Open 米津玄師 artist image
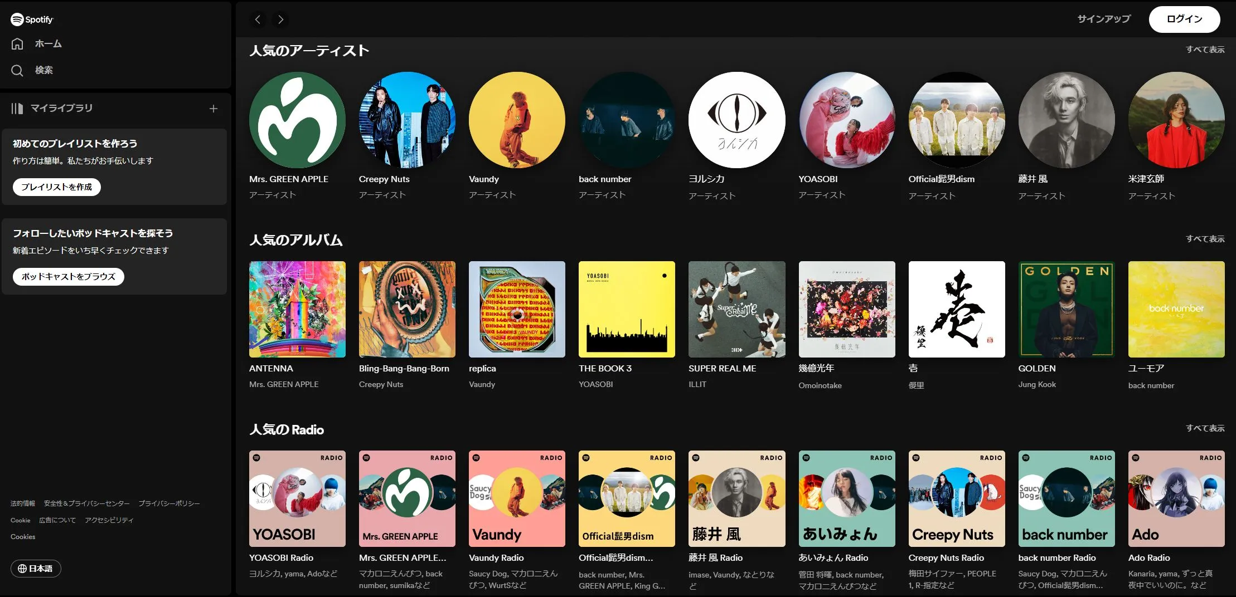The width and height of the screenshot is (1236, 597). point(1176,120)
